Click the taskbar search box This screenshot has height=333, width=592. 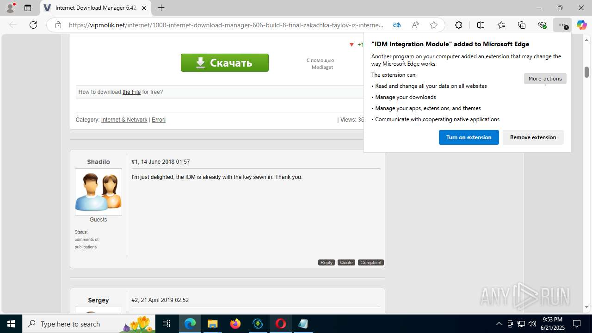[x=89, y=324]
